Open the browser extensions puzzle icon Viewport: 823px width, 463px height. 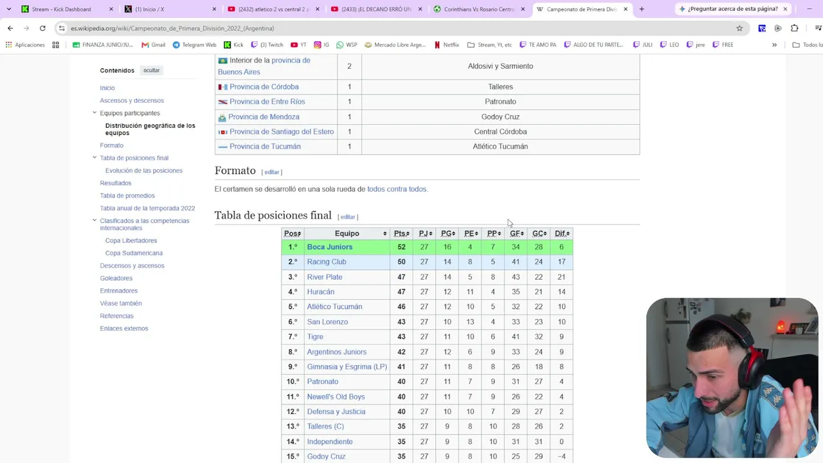click(x=795, y=28)
